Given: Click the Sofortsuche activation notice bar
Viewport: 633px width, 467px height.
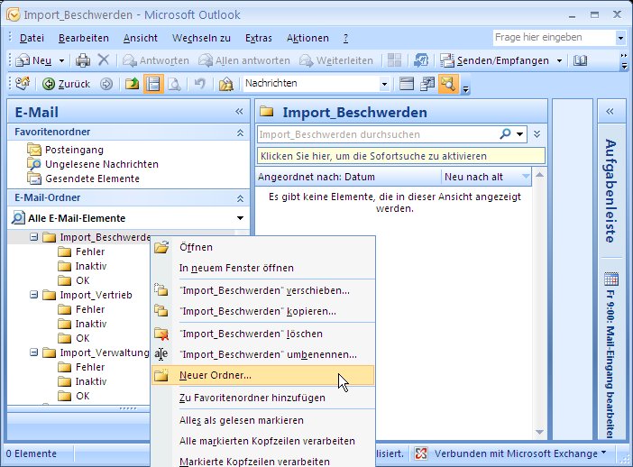Looking at the screenshot, I should pos(401,156).
